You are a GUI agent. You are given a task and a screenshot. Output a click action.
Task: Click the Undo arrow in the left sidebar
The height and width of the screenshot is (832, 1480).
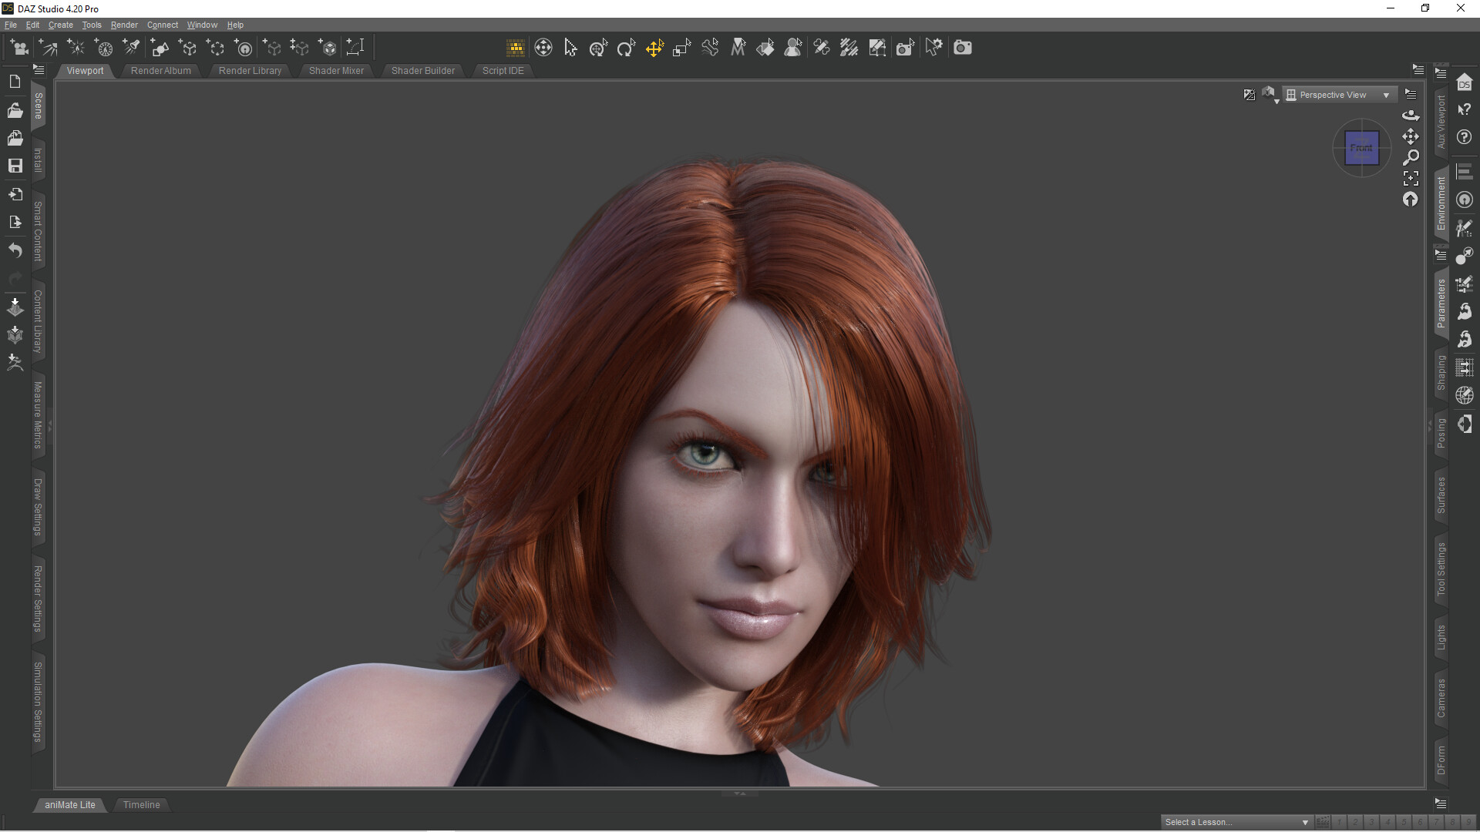[x=15, y=250]
